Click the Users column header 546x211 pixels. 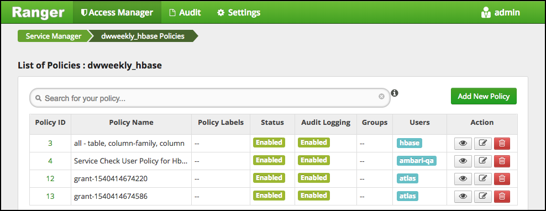(419, 123)
